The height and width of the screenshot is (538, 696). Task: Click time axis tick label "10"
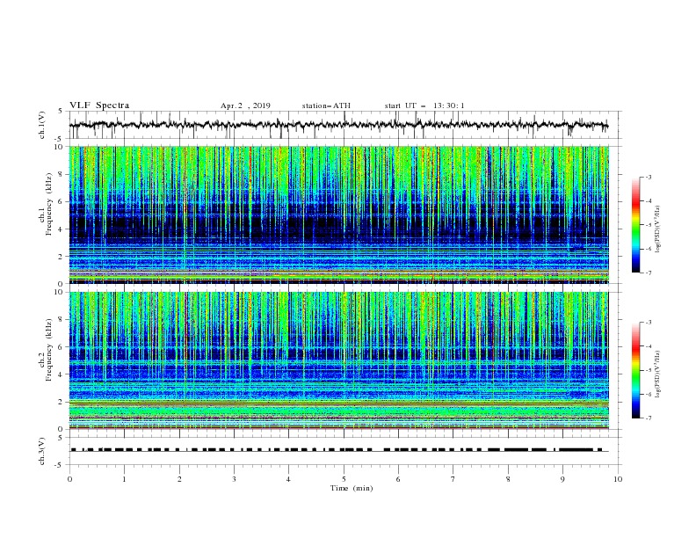[x=618, y=479]
